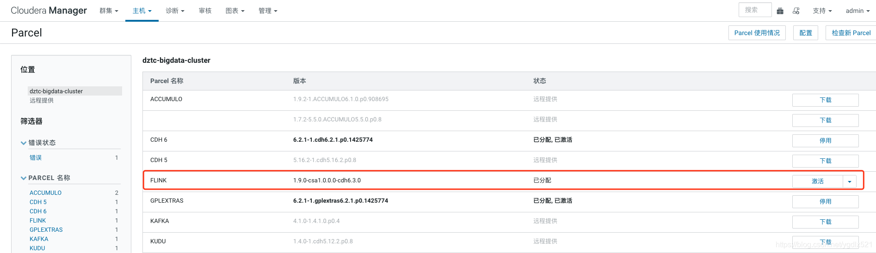Image resolution: width=876 pixels, height=253 pixels.
Task: Download KAFKA parcel
Action: pyautogui.click(x=825, y=222)
